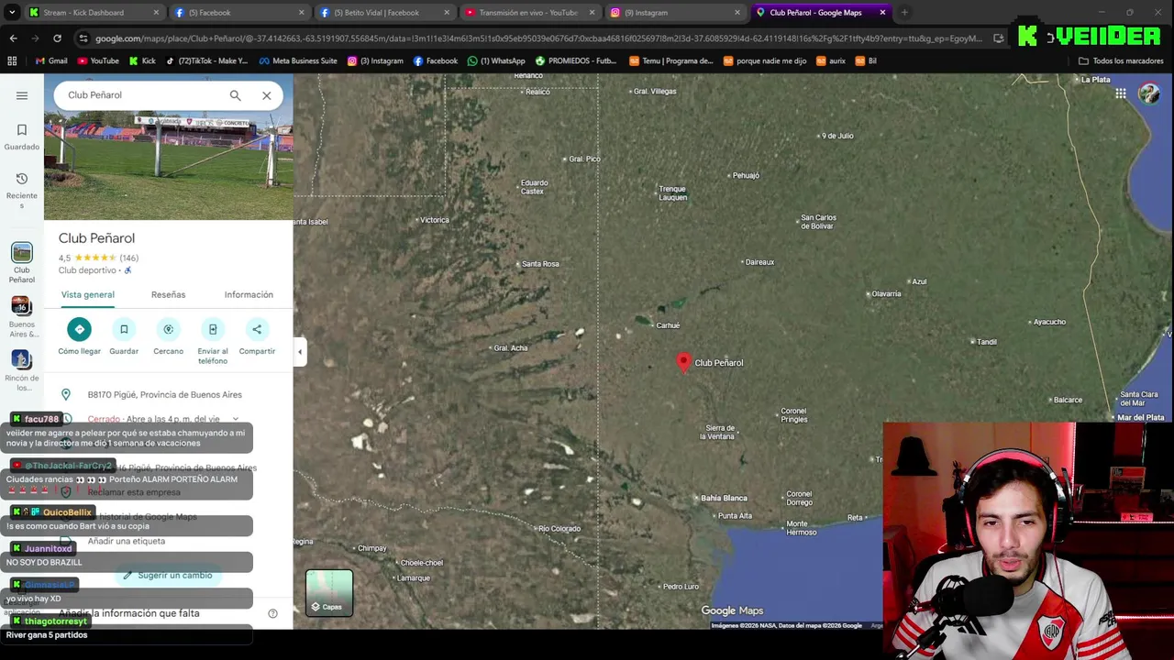Click the Club Peñarol search field
Image resolution: width=1174 pixels, height=660 pixels.
[x=142, y=95]
